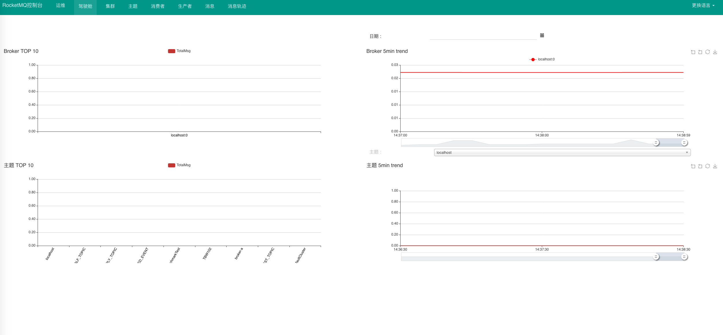The width and height of the screenshot is (723, 335).
Task: Click left zoom handle of 主题 trend slider
Action: tap(656, 257)
